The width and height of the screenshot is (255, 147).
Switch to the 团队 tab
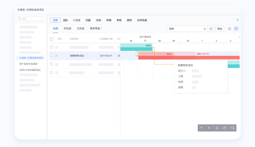click(66, 20)
